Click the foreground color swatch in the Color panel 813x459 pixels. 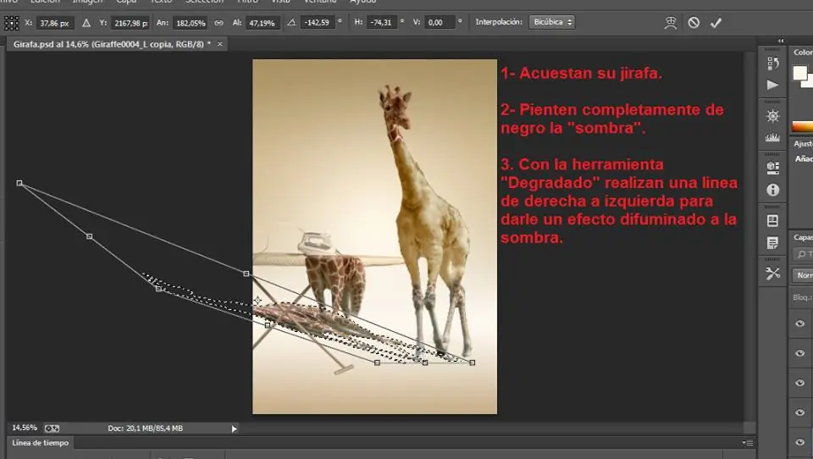click(x=799, y=73)
